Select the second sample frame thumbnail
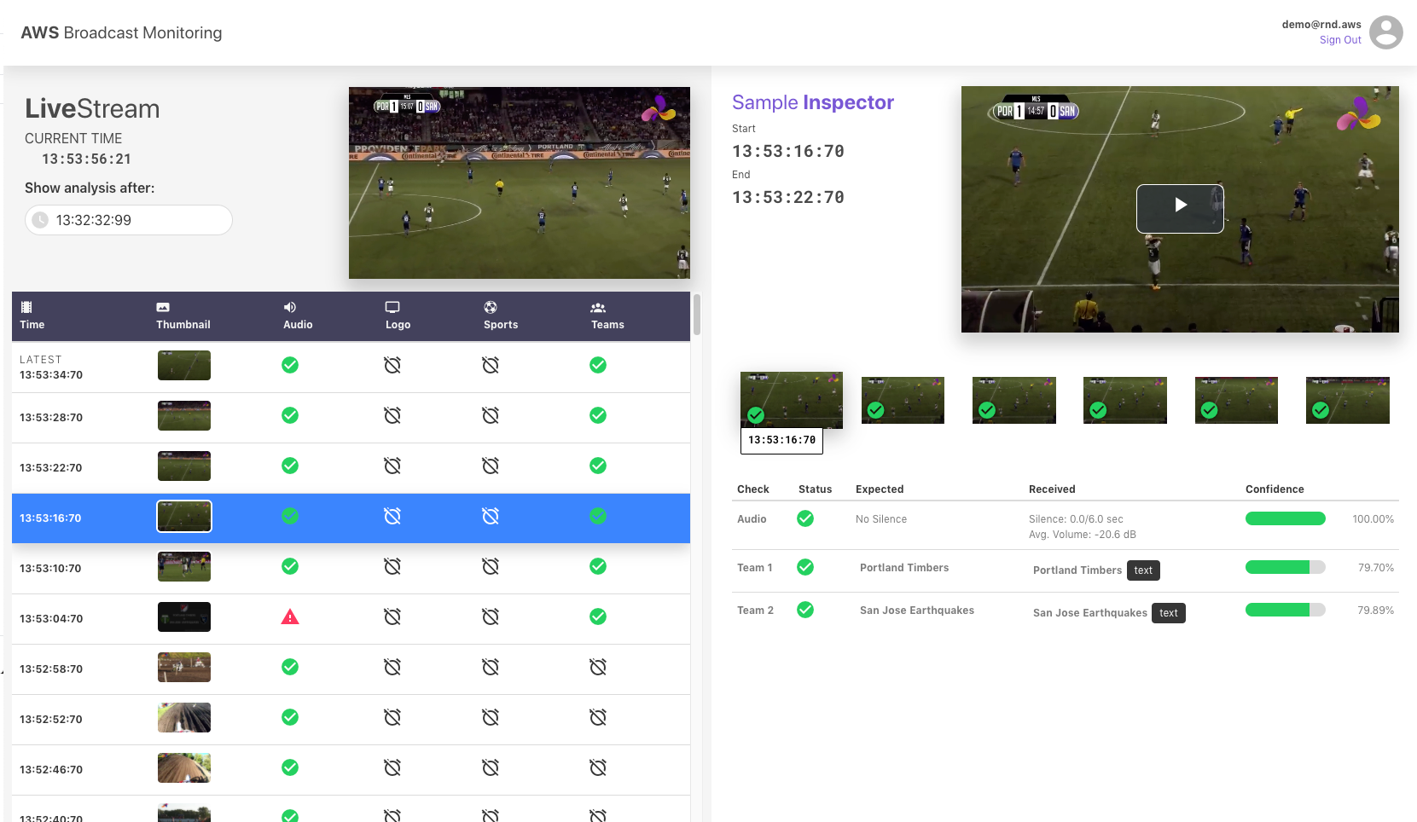This screenshot has width=1417, height=822. 903,400
